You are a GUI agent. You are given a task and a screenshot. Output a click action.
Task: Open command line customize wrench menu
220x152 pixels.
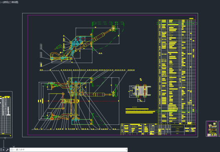tap(7, 150)
